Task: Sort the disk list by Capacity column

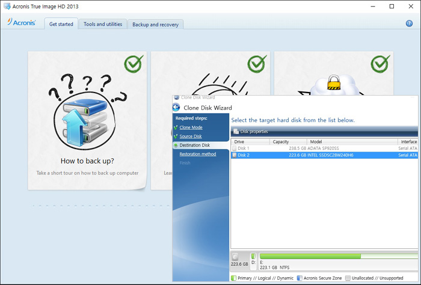Action: tap(289, 142)
